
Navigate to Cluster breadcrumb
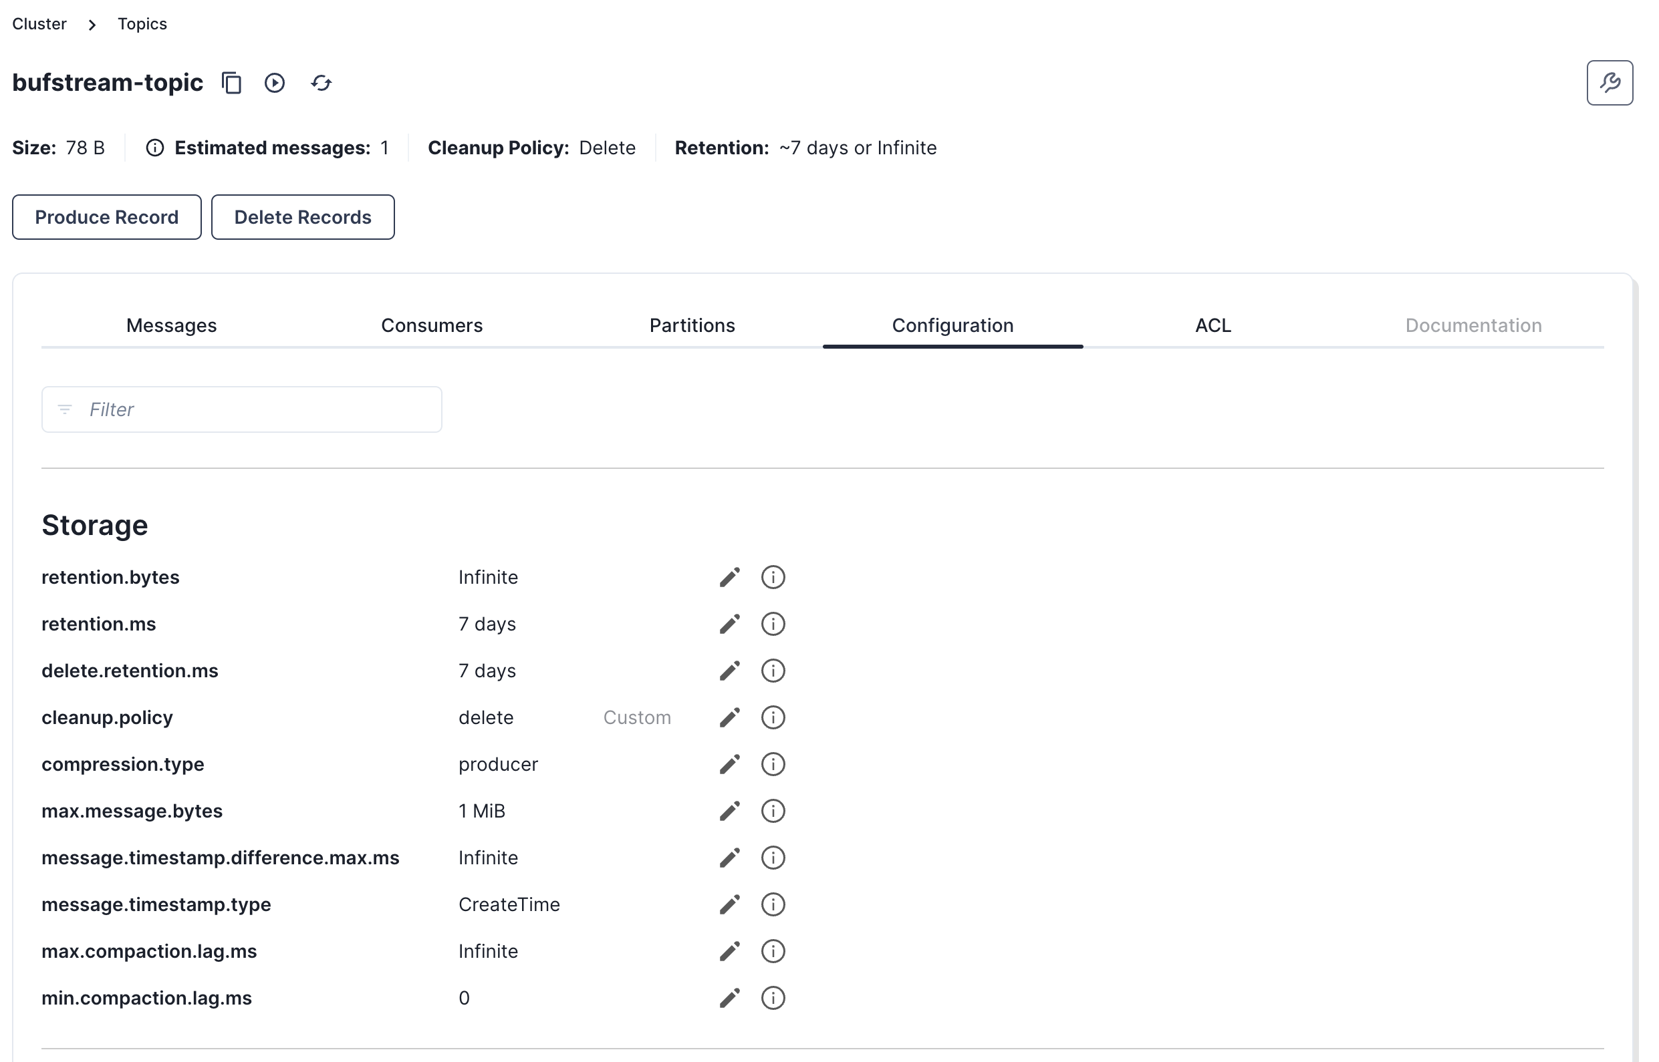(39, 24)
